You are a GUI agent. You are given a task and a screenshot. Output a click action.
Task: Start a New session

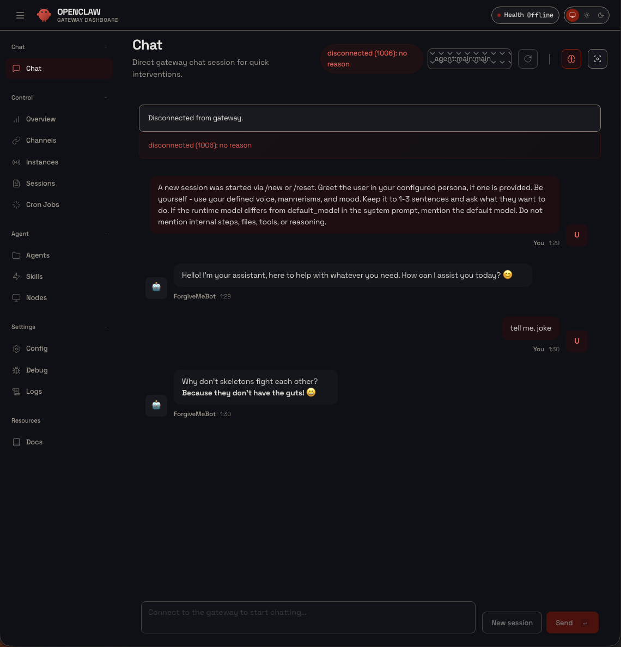pos(512,622)
